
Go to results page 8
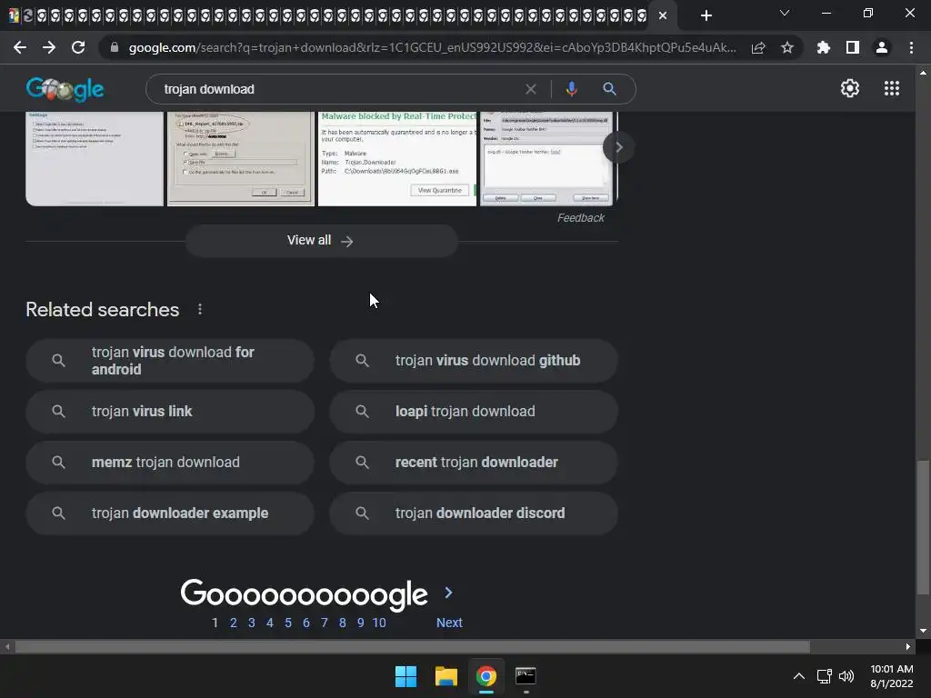(x=343, y=623)
